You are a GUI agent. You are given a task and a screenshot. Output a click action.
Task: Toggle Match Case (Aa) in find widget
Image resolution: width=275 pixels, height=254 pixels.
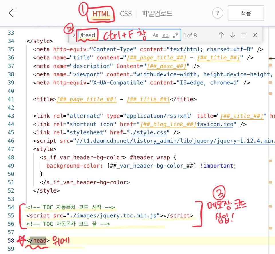coord(155,35)
